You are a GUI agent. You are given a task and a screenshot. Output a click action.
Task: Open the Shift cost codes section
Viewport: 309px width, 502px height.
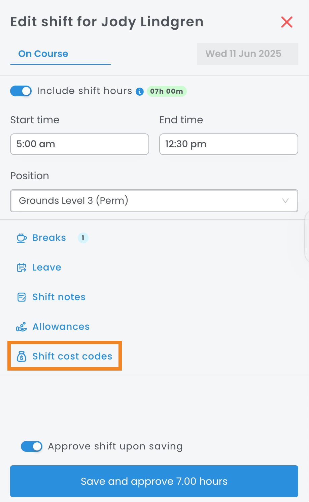click(x=72, y=356)
